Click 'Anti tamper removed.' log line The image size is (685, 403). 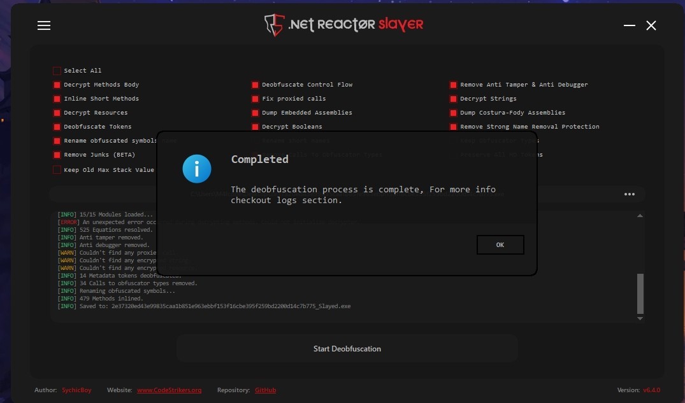100,237
